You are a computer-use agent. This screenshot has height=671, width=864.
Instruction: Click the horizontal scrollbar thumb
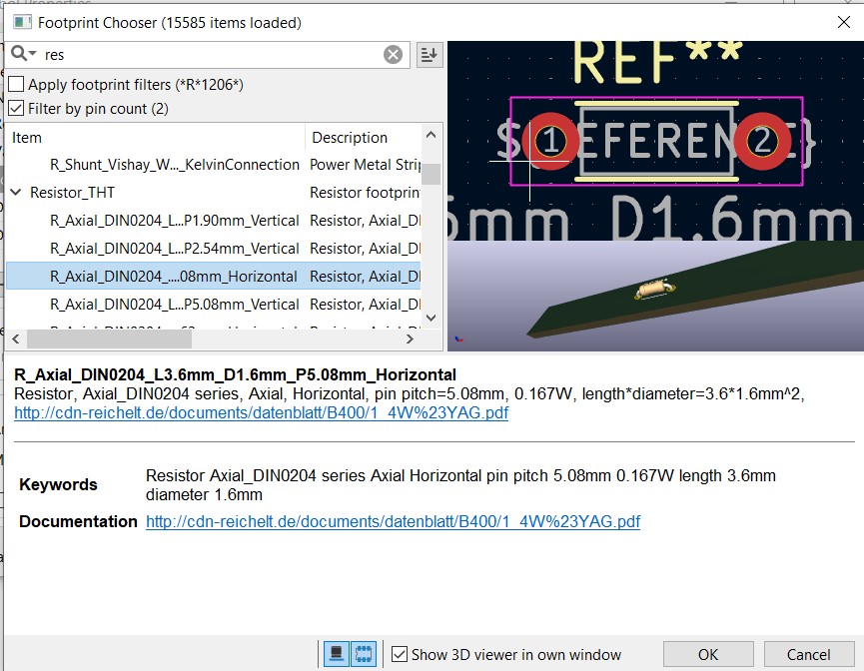click(109, 338)
